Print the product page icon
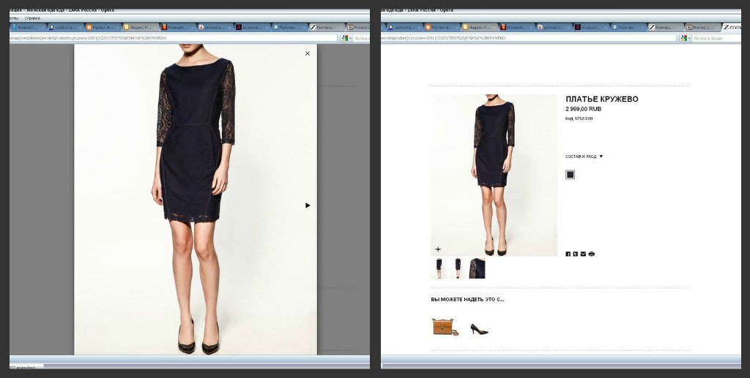The height and width of the screenshot is (378, 750). 591,254
